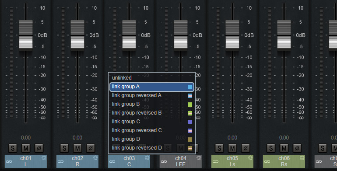Invert phase on ch01 L
The height and width of the screenshot is (171, 337).
(x=39, y=148)
